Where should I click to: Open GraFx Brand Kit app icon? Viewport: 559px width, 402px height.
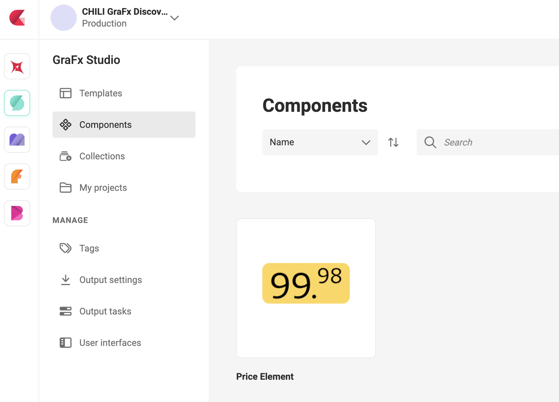pos(17,213)
